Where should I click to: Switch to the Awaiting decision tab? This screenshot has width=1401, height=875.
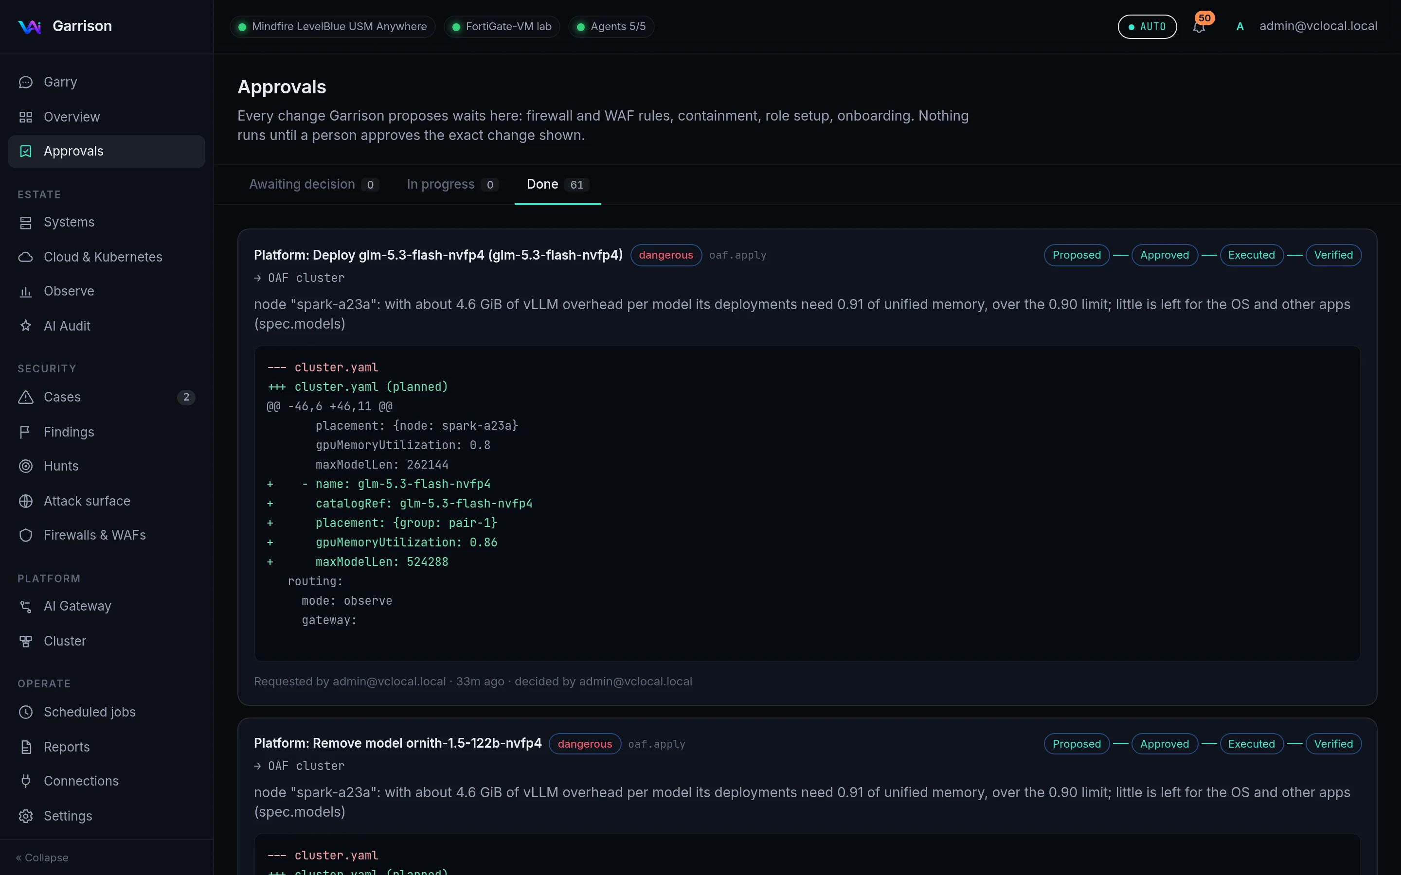tap(314, 185)
